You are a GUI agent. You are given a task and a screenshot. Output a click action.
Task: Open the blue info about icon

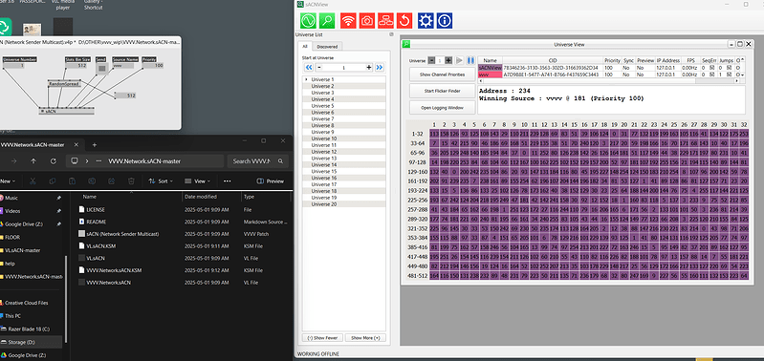pos(445,20)
